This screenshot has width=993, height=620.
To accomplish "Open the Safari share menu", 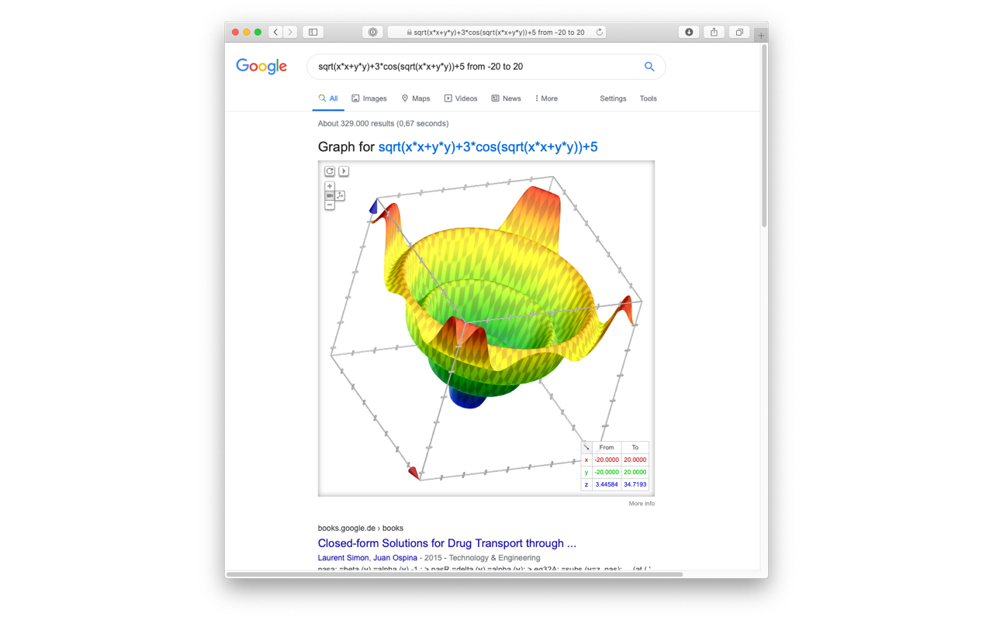I will (x=714, y=32).
